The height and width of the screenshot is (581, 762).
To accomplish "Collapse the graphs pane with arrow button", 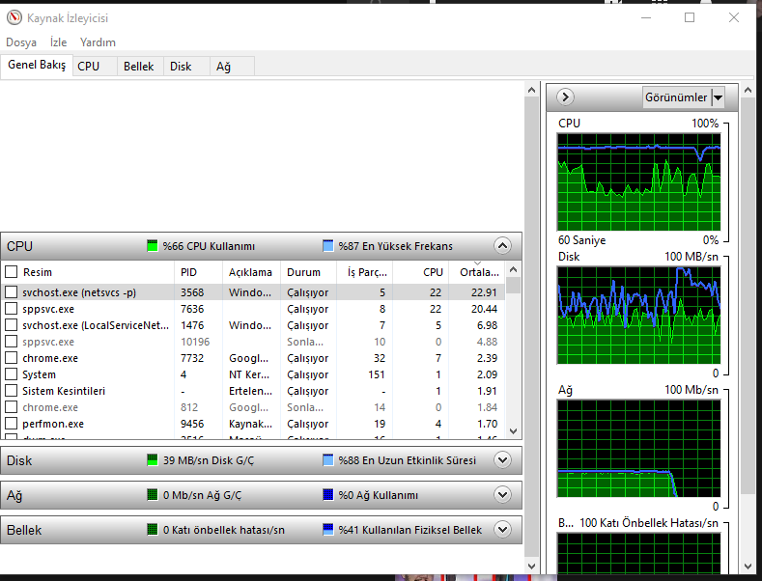I will 565,97.
